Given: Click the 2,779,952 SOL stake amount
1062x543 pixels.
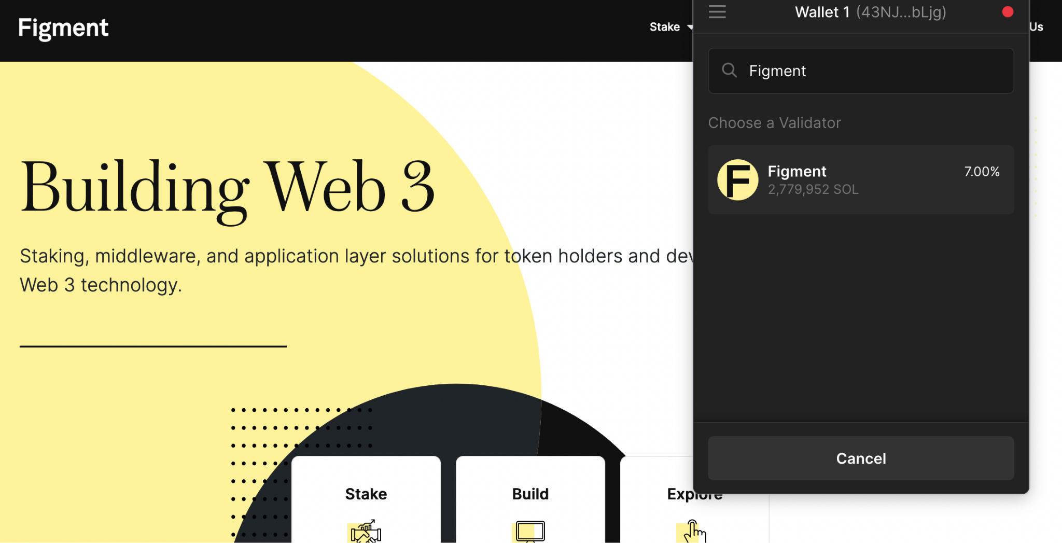Looking at the screenshot, I should coord(813,189).
